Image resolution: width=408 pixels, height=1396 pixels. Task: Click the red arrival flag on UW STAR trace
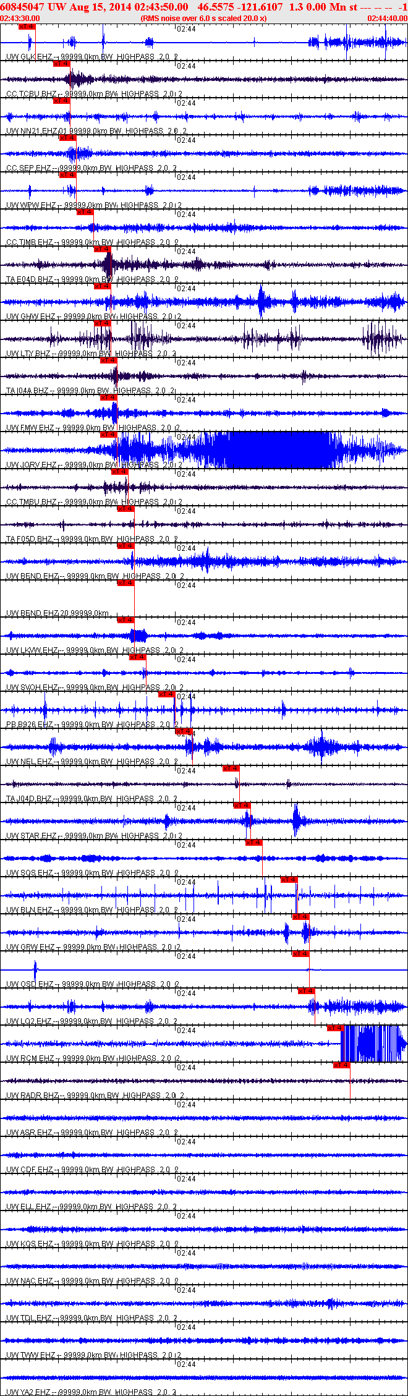(x=242, y=806)
